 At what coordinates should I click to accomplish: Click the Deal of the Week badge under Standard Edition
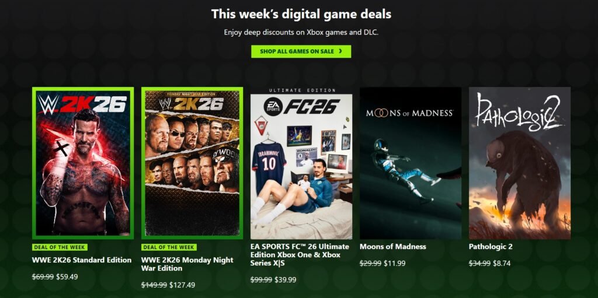[x=60, y=247]
